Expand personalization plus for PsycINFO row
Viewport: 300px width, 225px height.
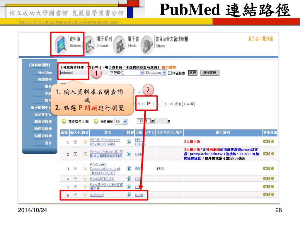[75, 187]
